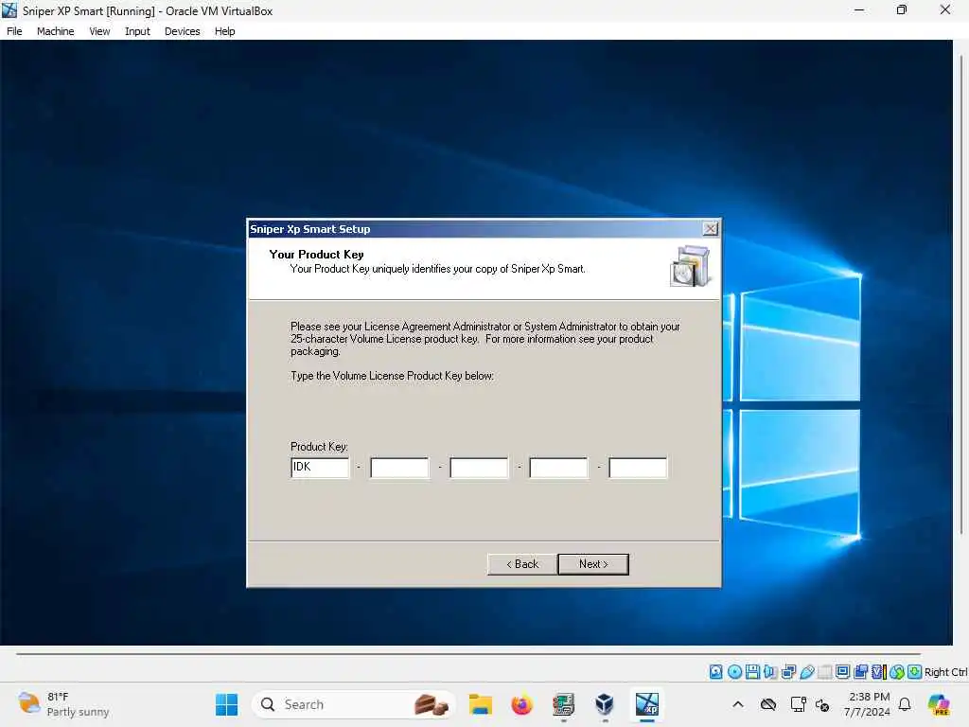Screen dimensions: 969x727
Task: Open the Copilot preview icon
Action: (939, 704)
